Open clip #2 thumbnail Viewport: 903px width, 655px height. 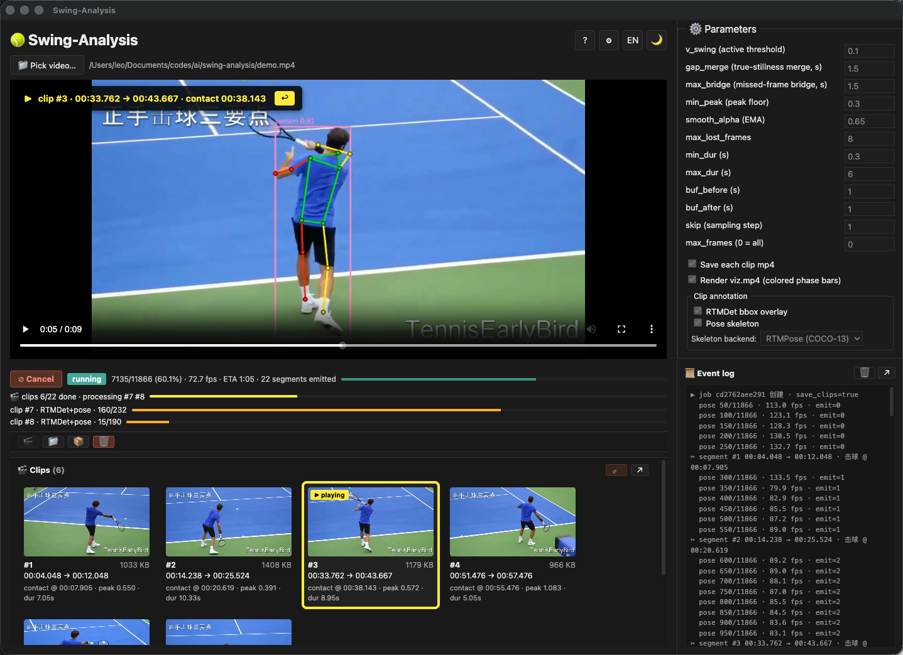[229, 522]
